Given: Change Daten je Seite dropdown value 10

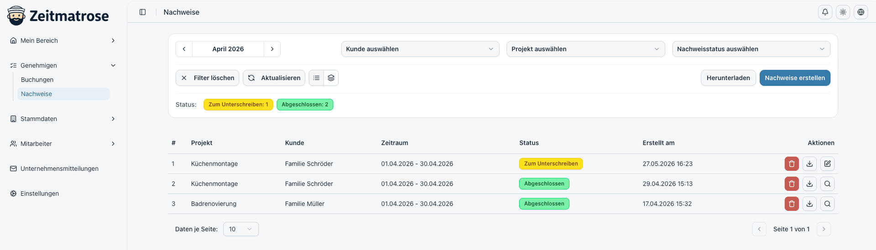Looking at the screenshot, I should coord(241,229).
